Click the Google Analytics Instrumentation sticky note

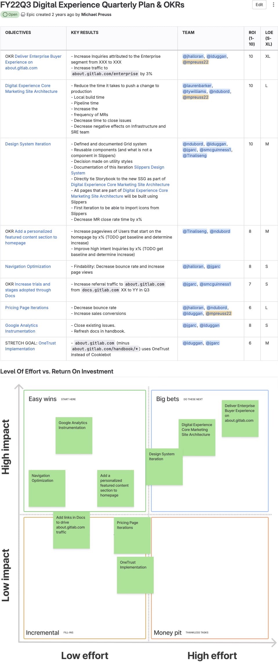click(x=74, y=435)
